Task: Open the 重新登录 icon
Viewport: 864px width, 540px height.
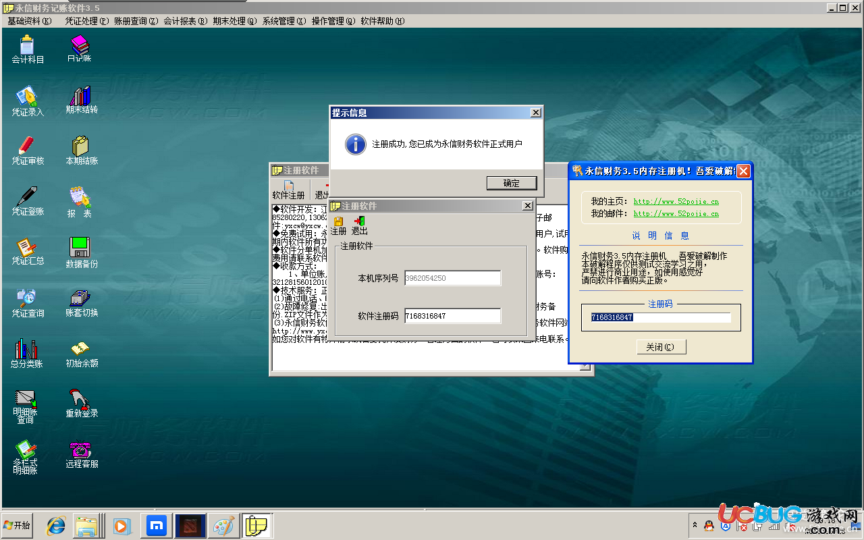Action: (x=81, y=404)
